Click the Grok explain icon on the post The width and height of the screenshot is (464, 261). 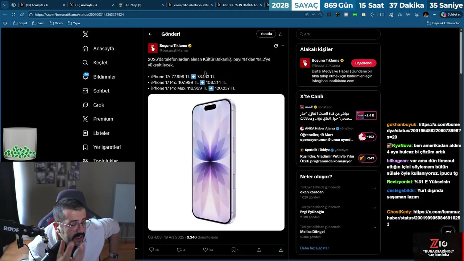(x=276, y=46)
